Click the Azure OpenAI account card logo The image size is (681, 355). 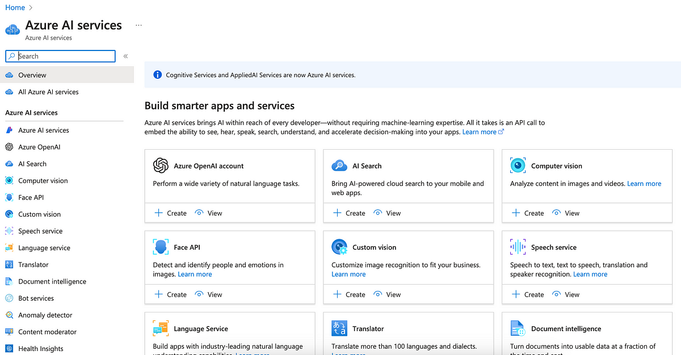pos(161,166)
